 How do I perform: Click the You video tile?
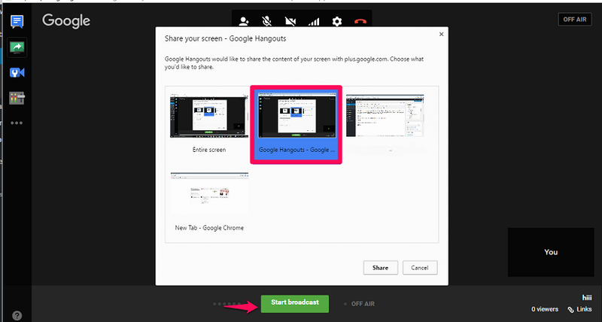point(551,252)
